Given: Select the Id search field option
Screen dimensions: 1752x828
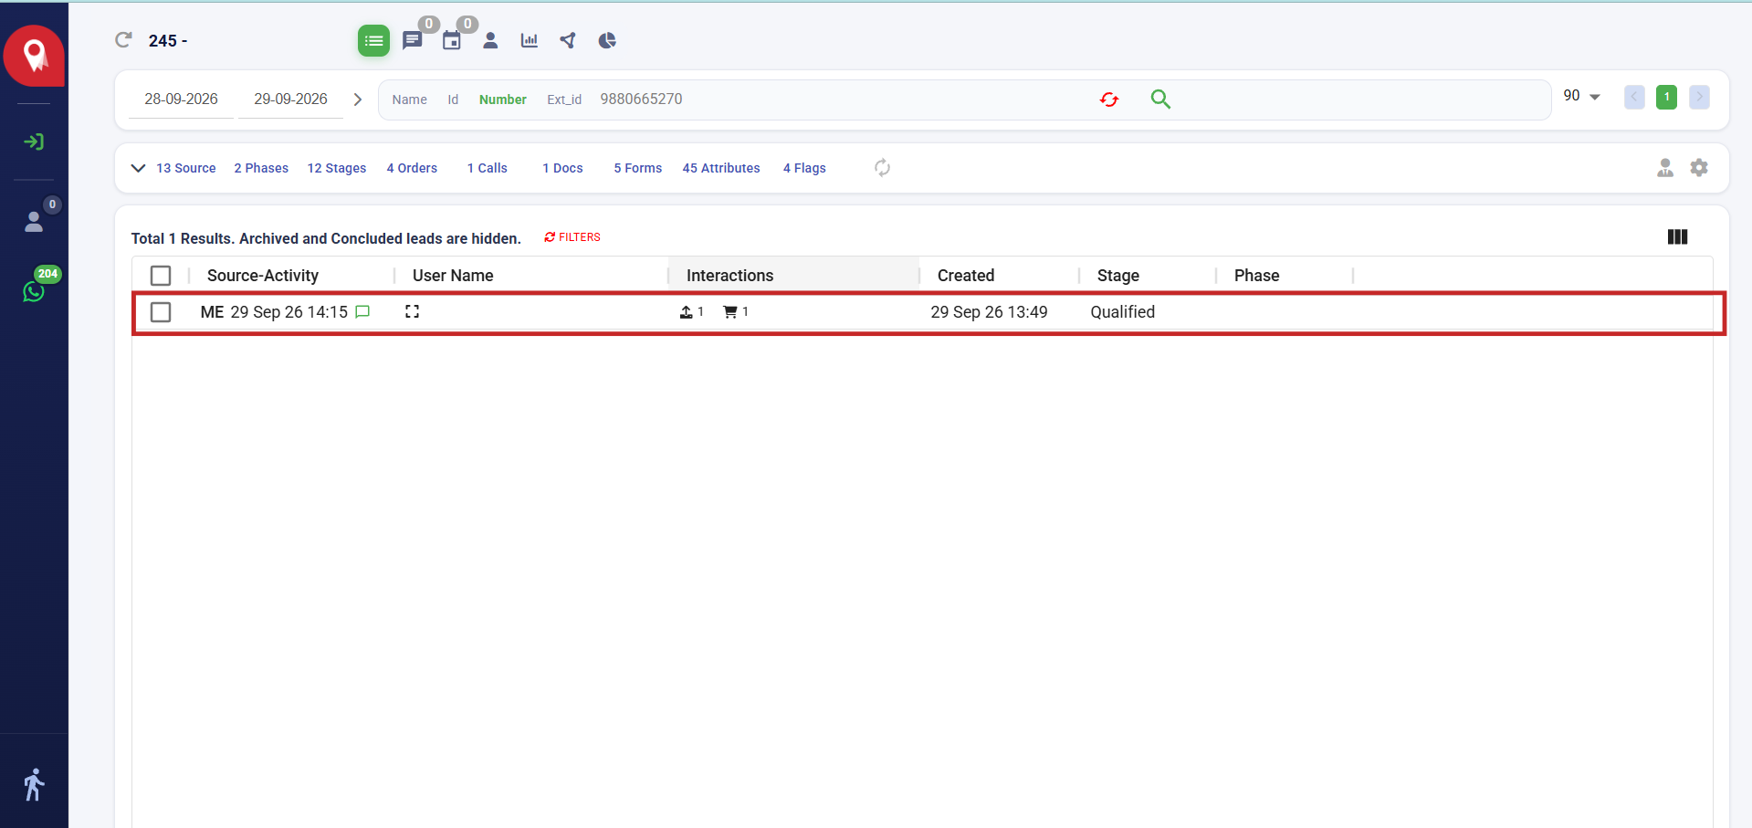Looking at the screenshot, I should 453,100.
